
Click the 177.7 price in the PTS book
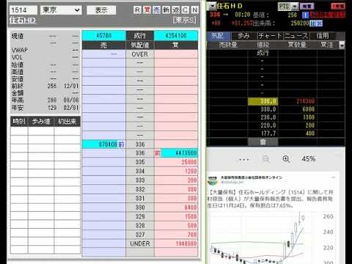[268, 133]
